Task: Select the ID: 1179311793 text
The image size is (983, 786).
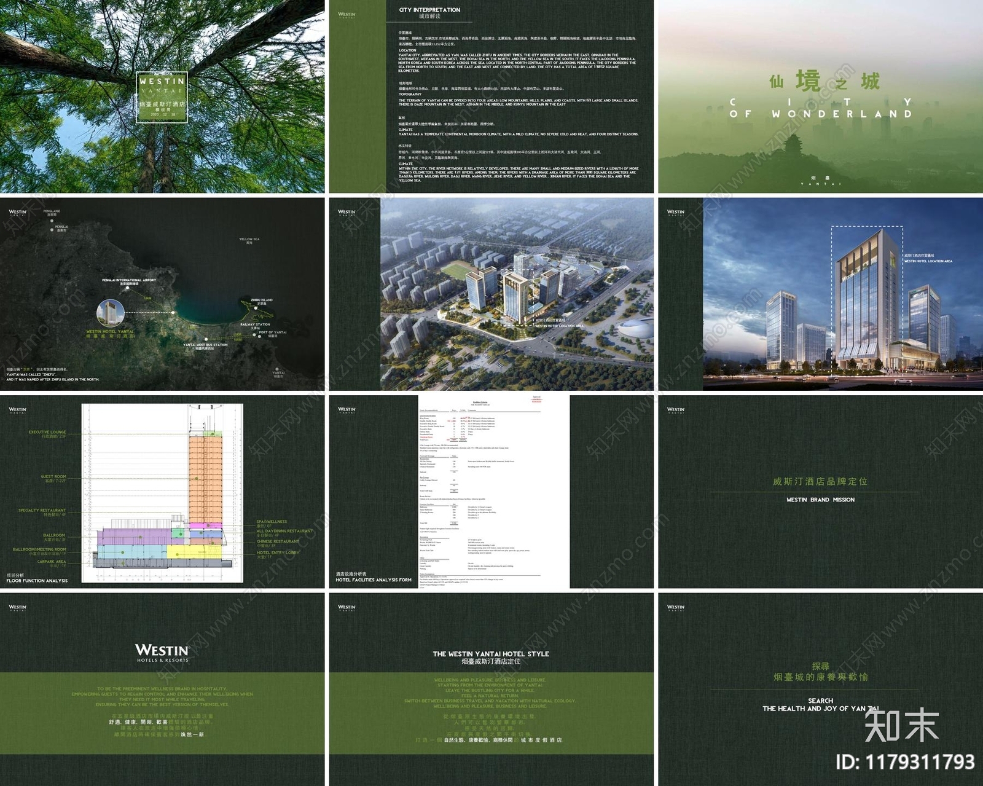Action: pyautogui.click(x=905, y=763)
